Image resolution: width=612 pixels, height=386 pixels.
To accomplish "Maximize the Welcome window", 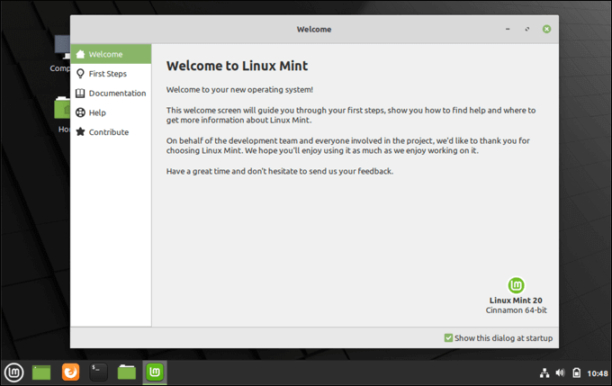I will [x=527, y=30].
